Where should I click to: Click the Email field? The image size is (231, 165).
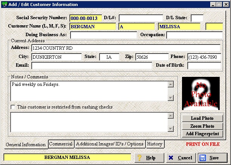click(x=92, y=66)
